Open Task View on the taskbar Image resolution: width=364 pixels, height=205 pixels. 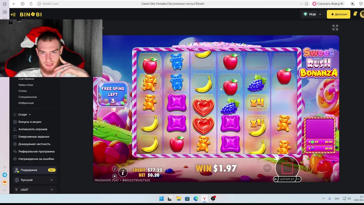point(170,199)
